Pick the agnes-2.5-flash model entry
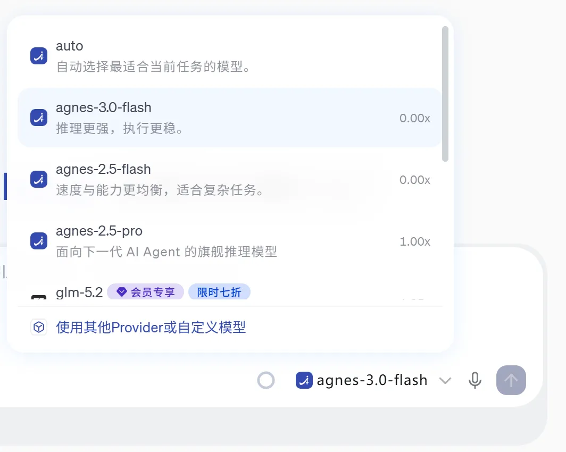Screen dimensions: 566x452 pos(230,179)
